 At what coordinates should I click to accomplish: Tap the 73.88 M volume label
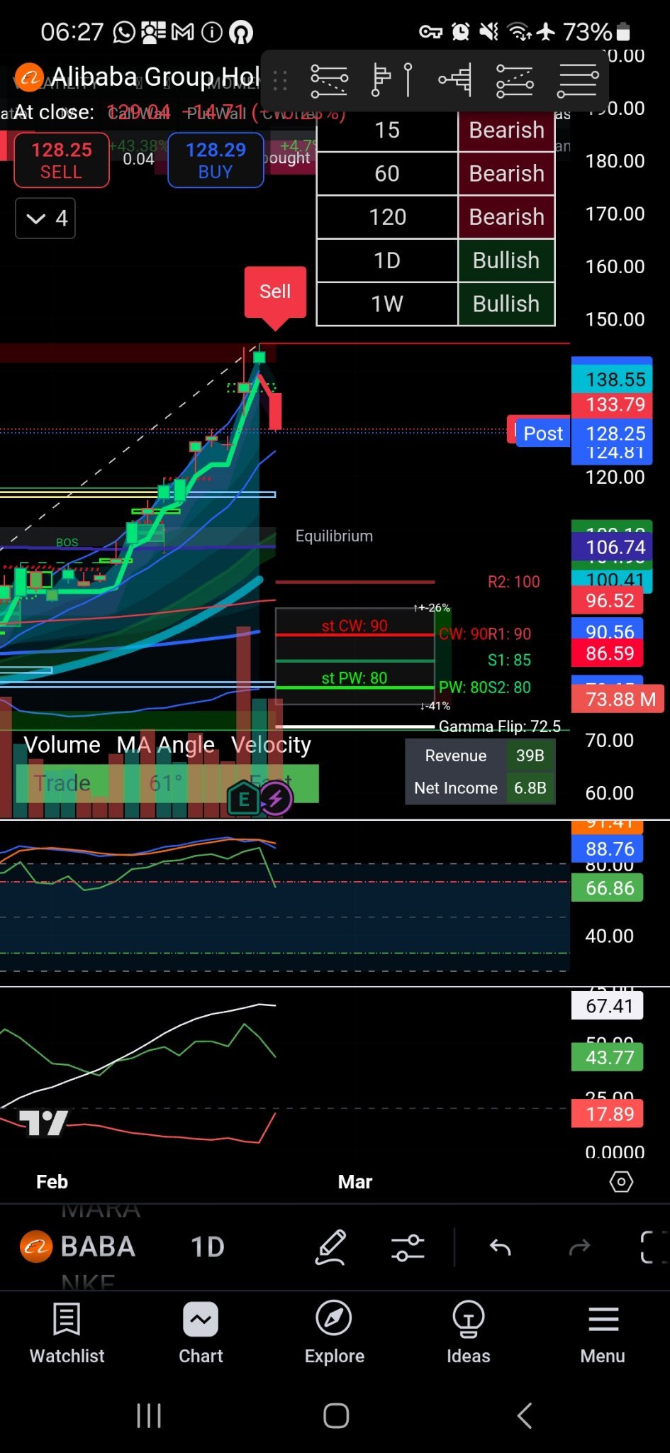tap(618, 700)
